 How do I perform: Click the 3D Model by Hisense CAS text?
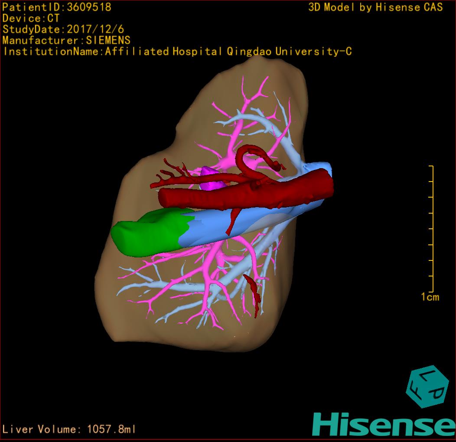pos(375,7)
